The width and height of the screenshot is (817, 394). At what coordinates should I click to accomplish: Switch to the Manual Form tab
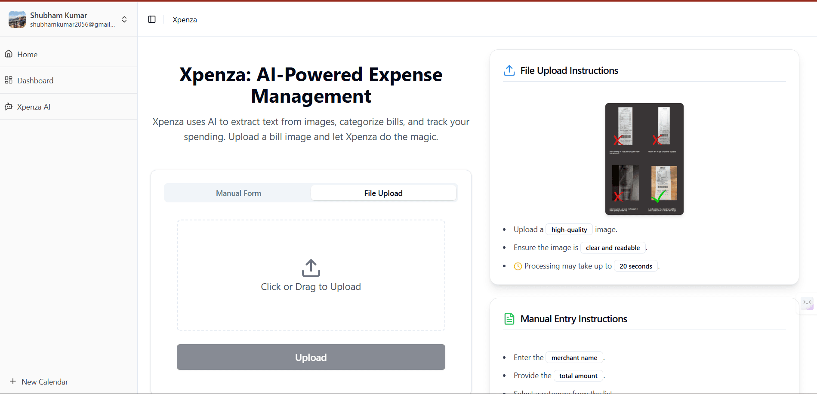point(238,193)
